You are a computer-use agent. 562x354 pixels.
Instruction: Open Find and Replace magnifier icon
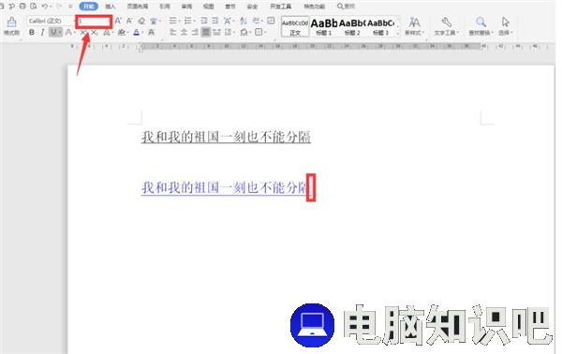tap(481, 22)
